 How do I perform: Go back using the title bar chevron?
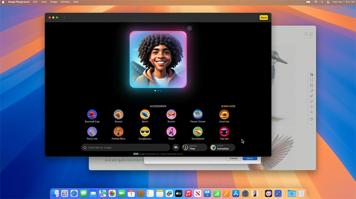[x=64, y=17]
